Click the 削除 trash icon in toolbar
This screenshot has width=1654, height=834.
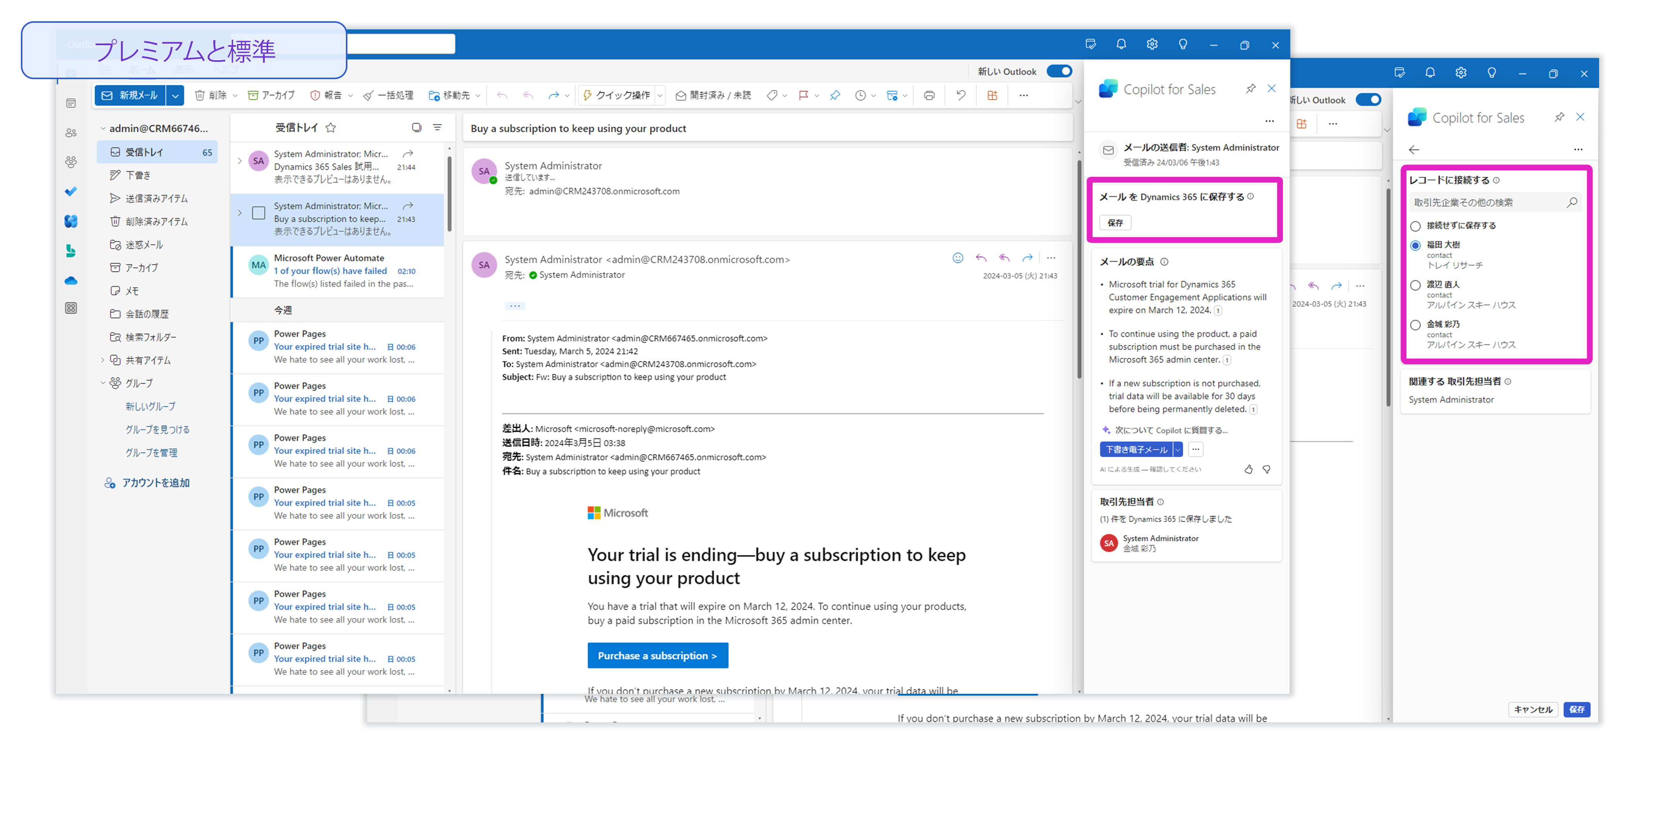[x=200, y=95]
